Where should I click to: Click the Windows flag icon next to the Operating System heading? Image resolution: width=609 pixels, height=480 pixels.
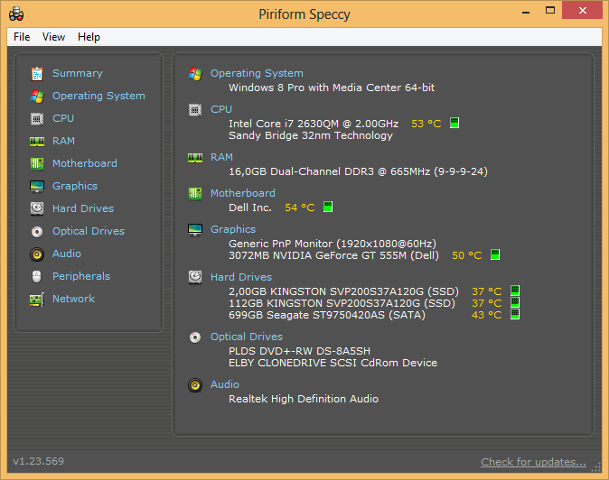(195, 74)
